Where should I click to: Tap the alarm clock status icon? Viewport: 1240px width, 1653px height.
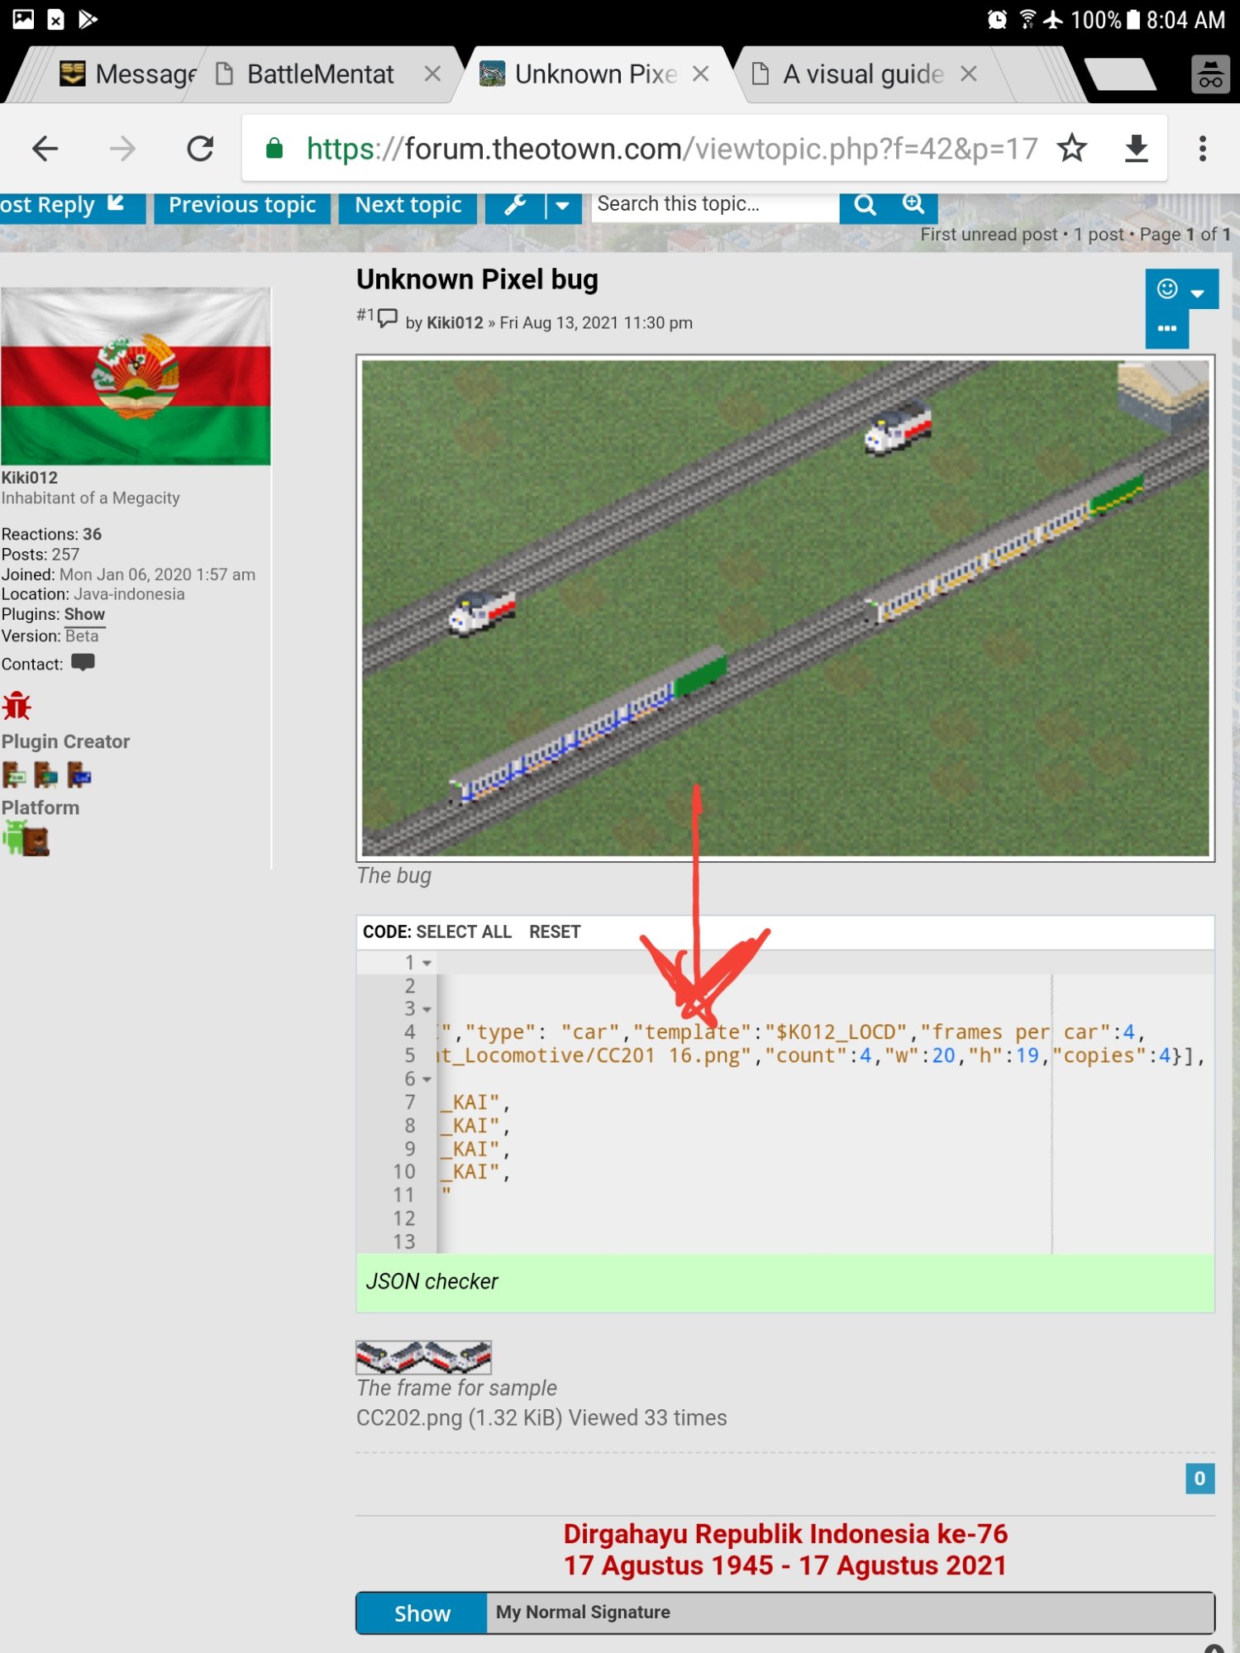point(997,19)
